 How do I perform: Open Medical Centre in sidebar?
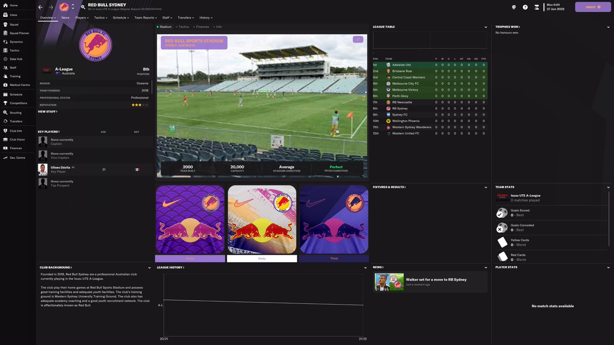point(19,85)
